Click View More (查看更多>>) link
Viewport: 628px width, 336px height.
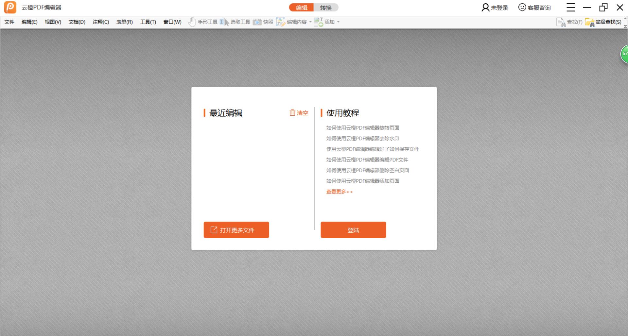coord(340,192)
